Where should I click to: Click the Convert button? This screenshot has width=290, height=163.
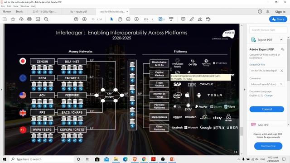pyautogui.click(x=267, y=109)
